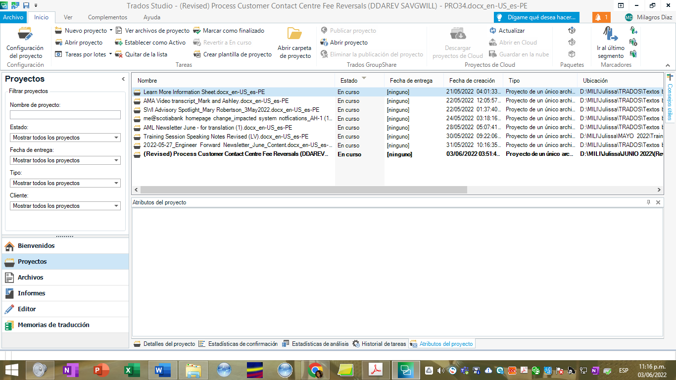Click Crear plantilla de proyecto
Viewport: 676px width, 380px height.
tap(233, 54)
